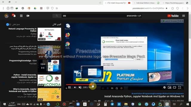The height and width of the screenshot is (107, 191).
Task: Open the #PythonTutorialforBeginners hashtag
Action: coord(173,94)
